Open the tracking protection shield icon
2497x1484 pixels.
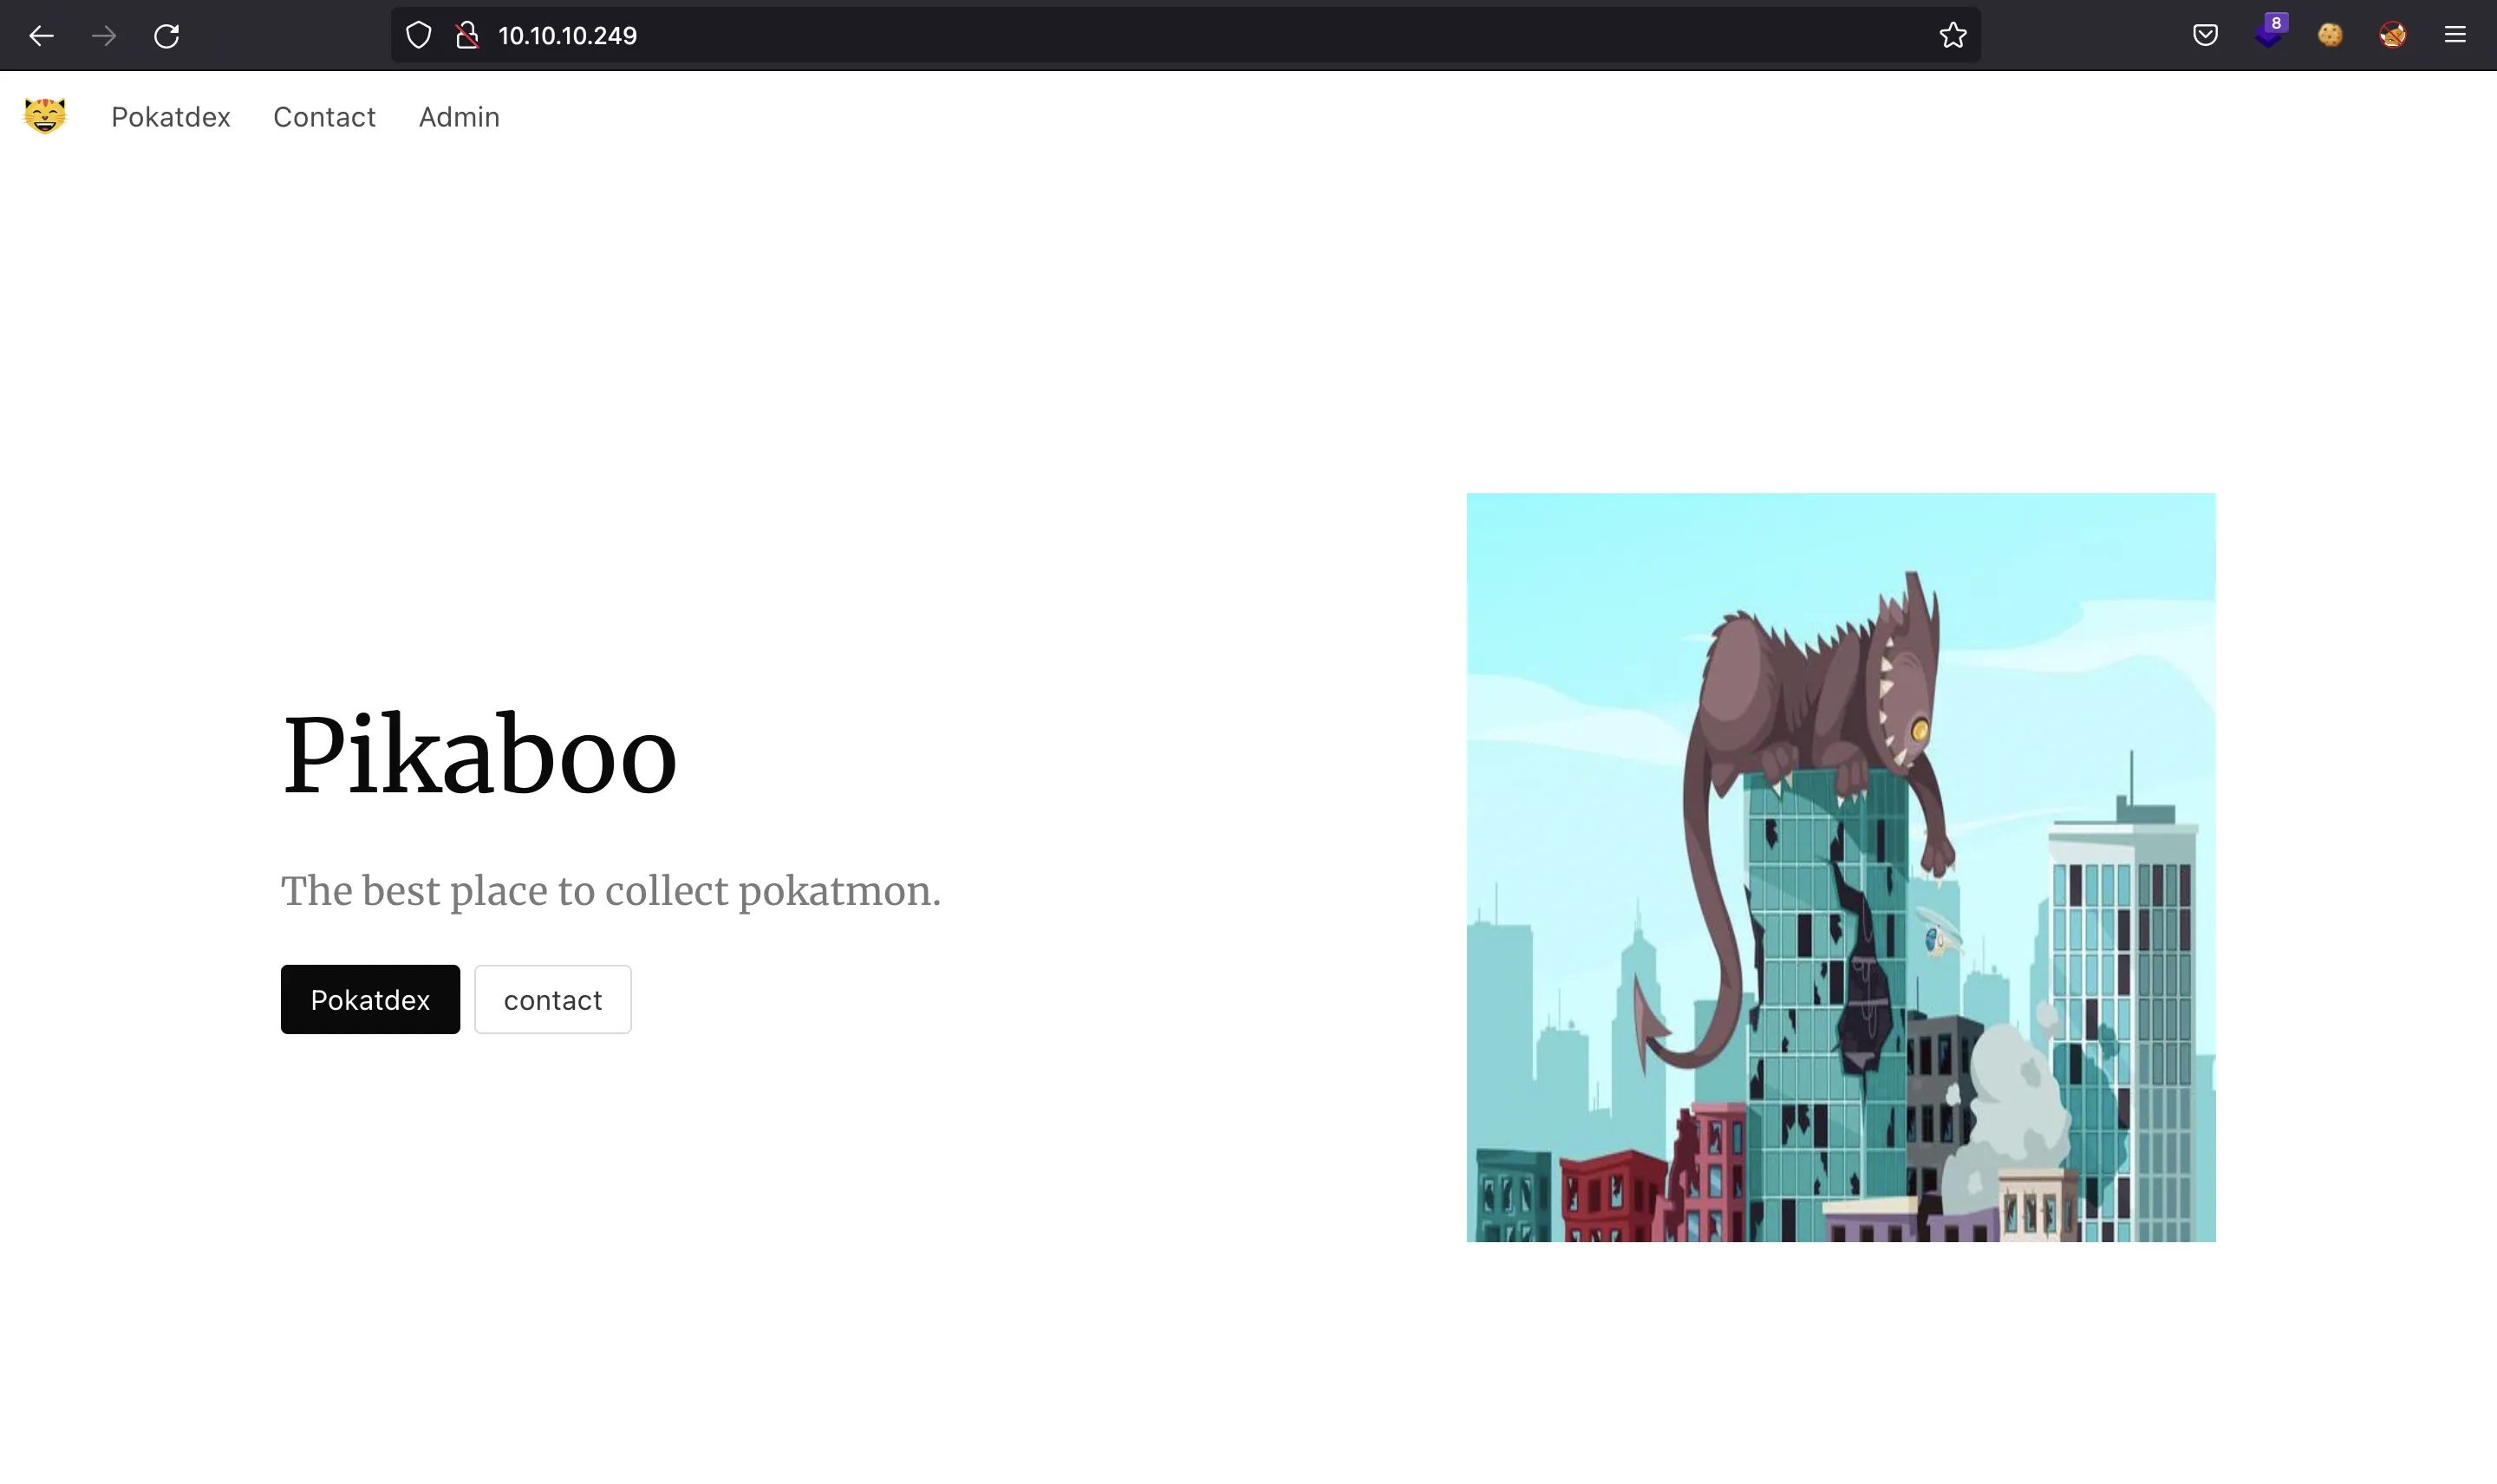(x=418, y=36)
